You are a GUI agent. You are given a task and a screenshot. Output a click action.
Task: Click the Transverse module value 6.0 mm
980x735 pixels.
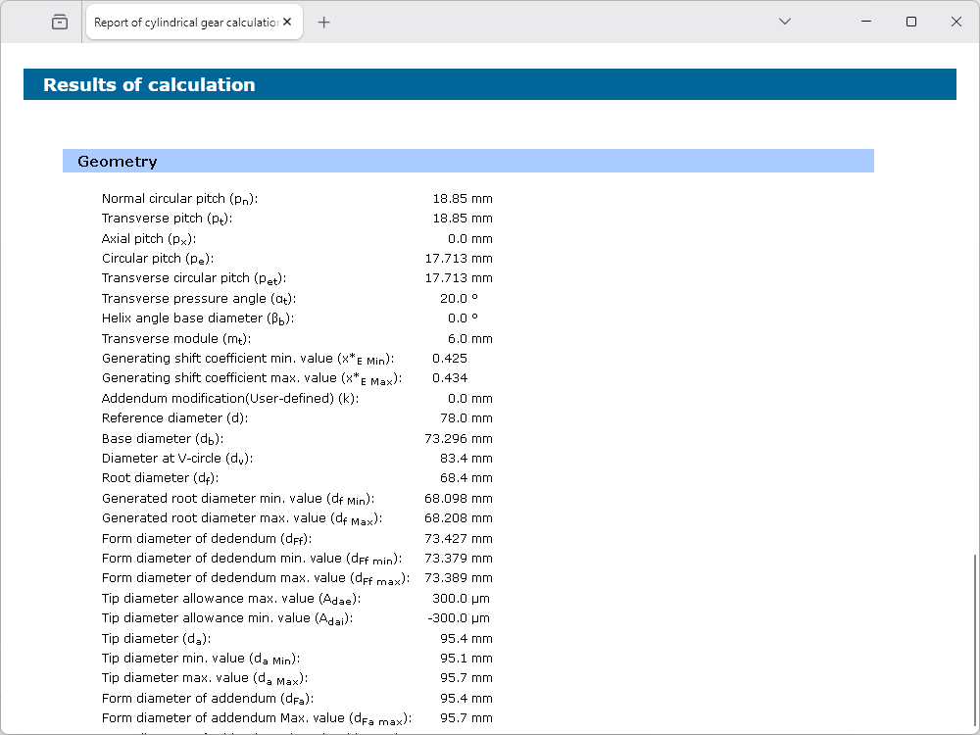[x=469, y=339]
